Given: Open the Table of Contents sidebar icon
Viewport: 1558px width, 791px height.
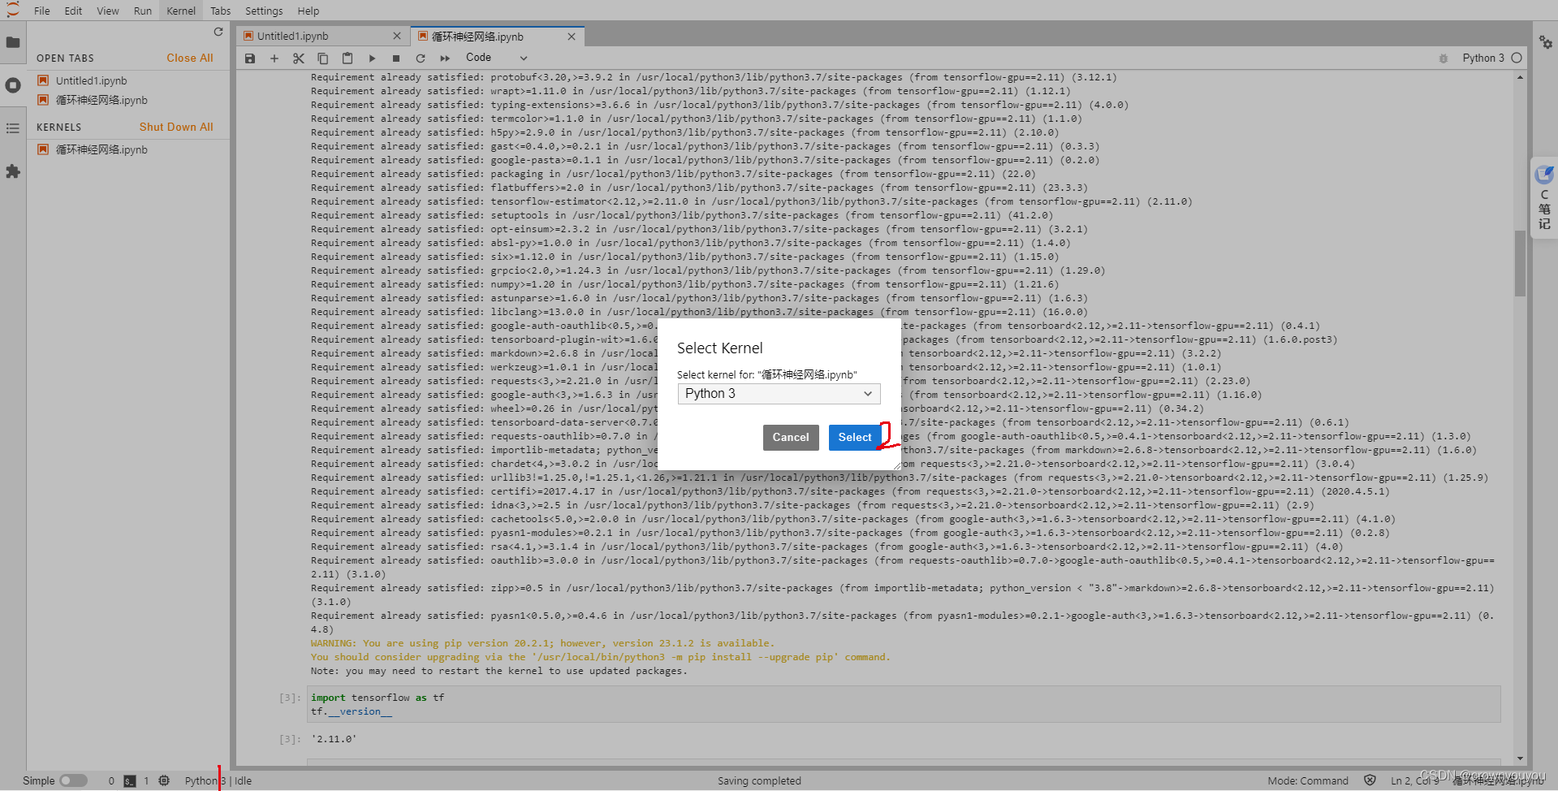Looking at the screenshot, I should click(13, 128).
